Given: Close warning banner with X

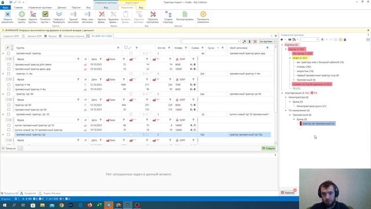Looking at the screenshot, I should tap(368, 30).
